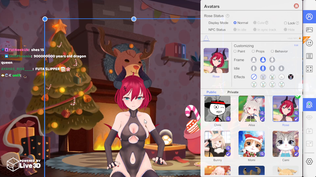Click the settings gear badge on Chris avatar
This screenshot has height=177, width=316.
coord(228,119)
